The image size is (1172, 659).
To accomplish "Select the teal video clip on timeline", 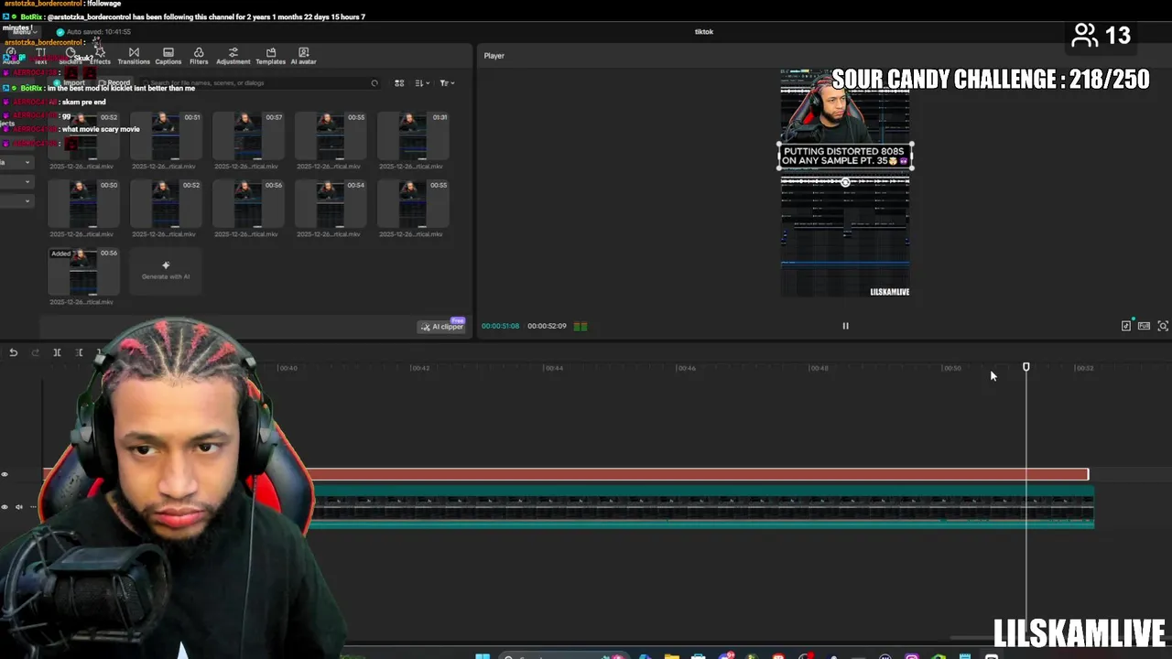I will (703, 507).
